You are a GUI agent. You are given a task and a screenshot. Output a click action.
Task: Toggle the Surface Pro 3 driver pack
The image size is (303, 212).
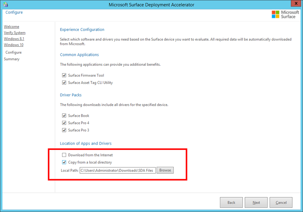64,130
